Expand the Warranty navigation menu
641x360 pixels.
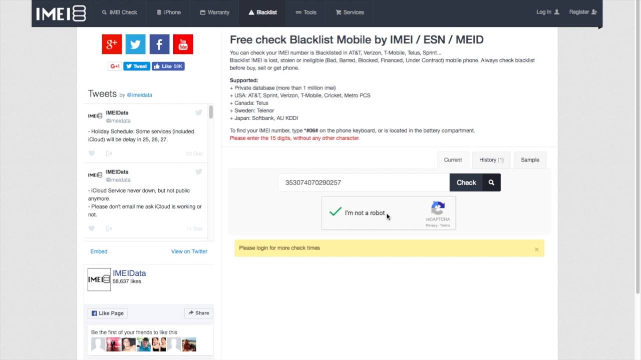215,12
